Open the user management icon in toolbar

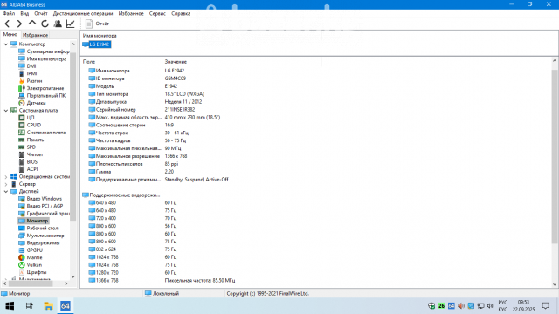tap(58, 24)
